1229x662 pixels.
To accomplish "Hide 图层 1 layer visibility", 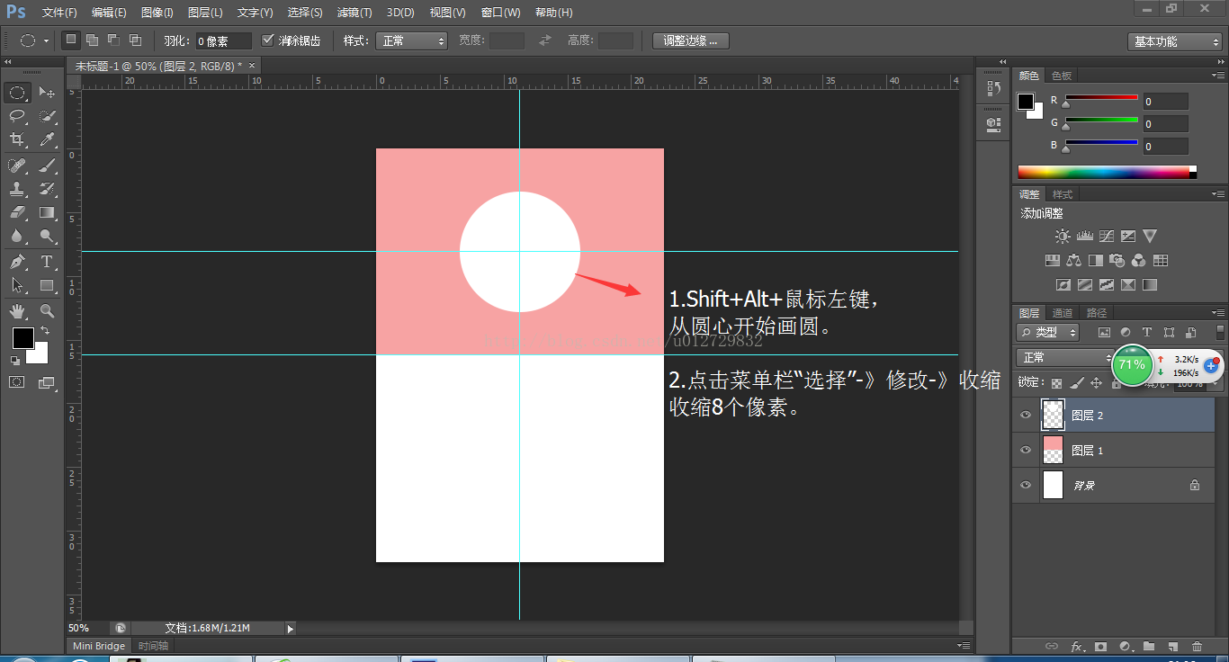I will 1026,450.
